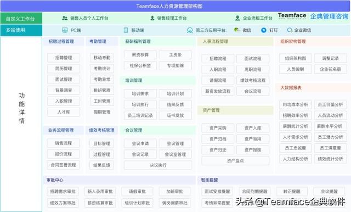Click the 资产管理 heading
This screenshot has height=212, width=351.
coord(211,110)
